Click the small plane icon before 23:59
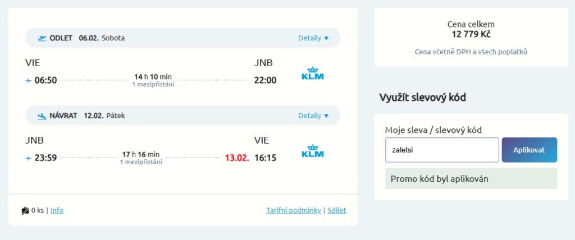Viewport: 575px width, 240px height. [28, 158]
